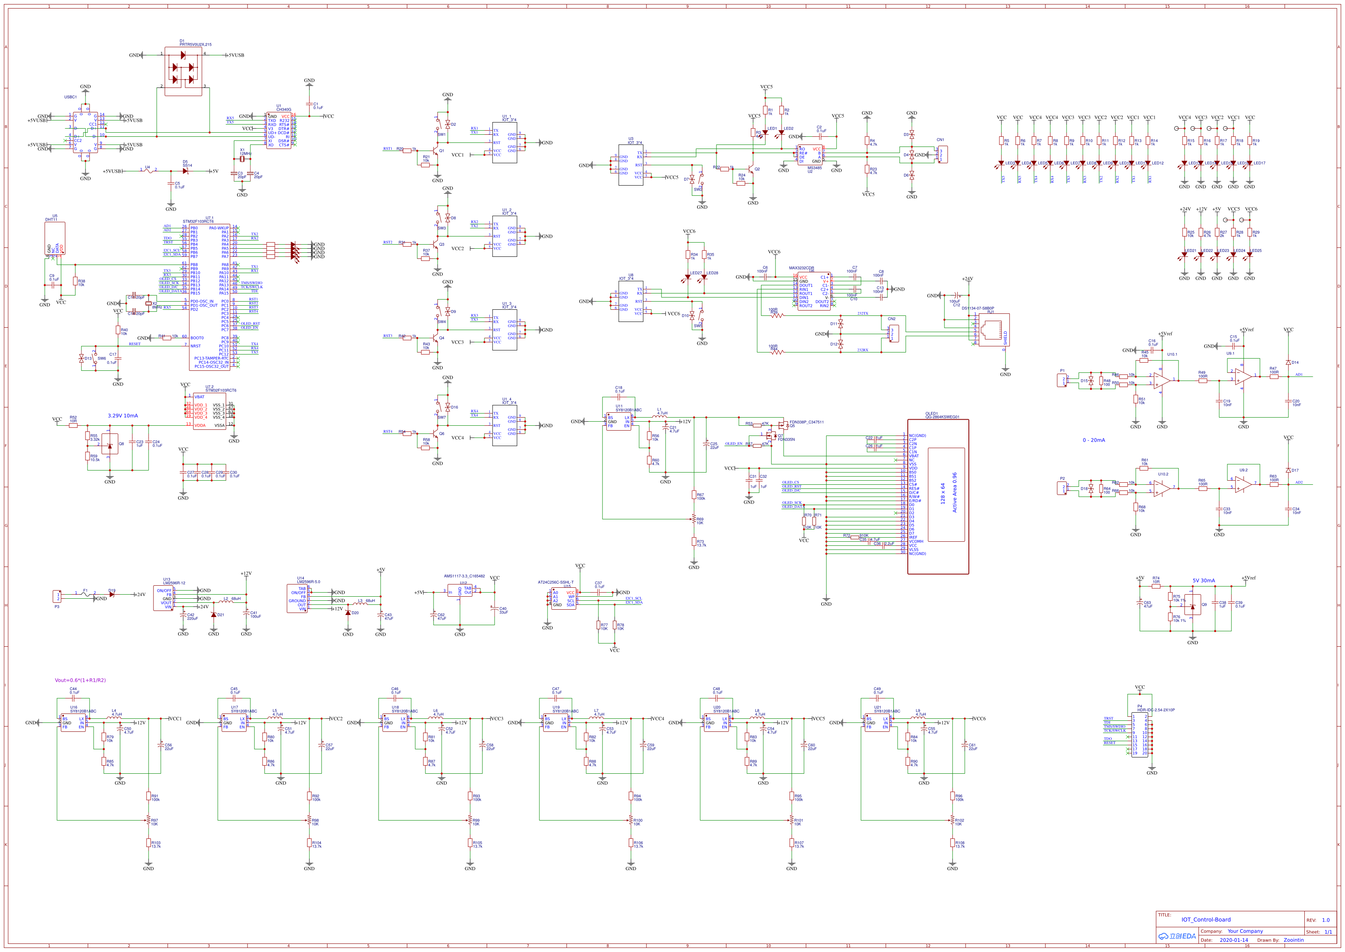Click the STM32F103RCT6 U7.1 MCU symbol
This screenshot has height=952, width=1345.
pos(209,297)
